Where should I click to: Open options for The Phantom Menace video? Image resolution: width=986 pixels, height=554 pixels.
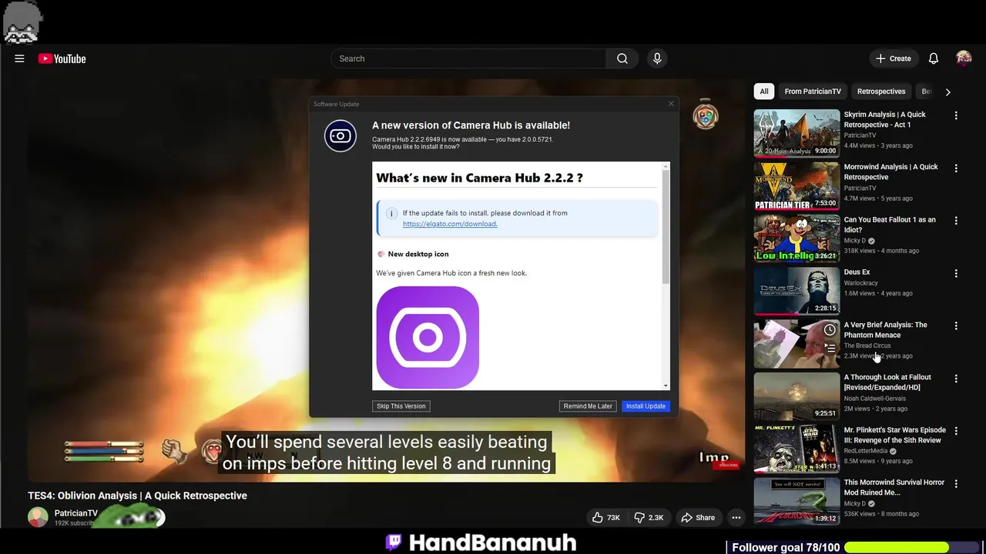point(956,326)
